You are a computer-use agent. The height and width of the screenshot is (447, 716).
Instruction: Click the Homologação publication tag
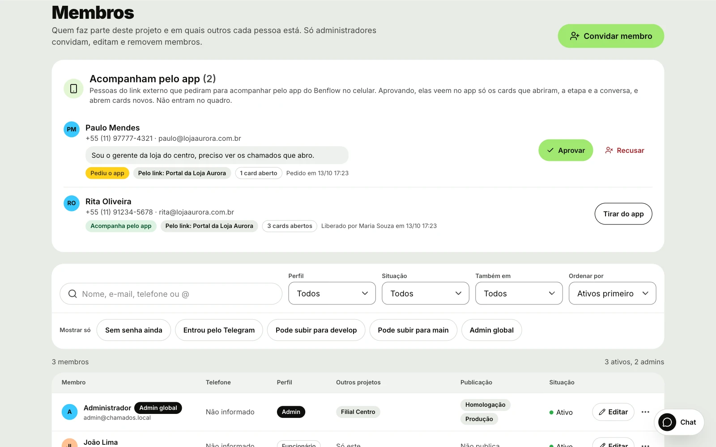(x=485, y=405)
